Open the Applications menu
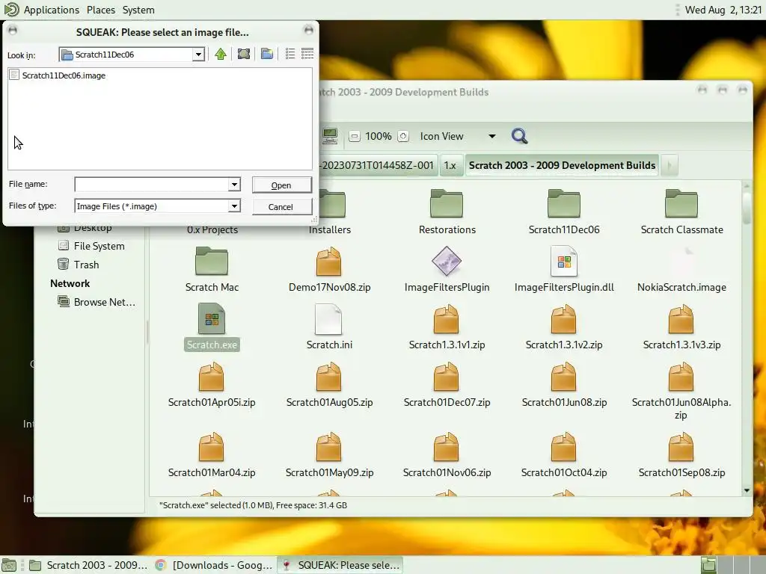766x574 pixels. [x=52, y=10]
